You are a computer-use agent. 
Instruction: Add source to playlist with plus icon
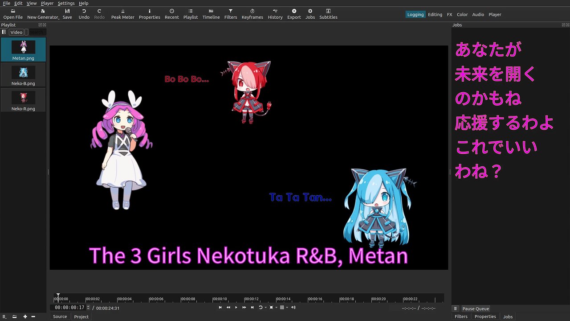pos(25,317)
